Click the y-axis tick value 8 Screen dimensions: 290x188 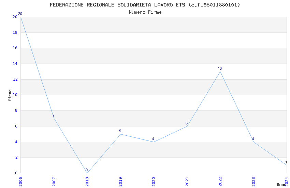click(16, 110)
